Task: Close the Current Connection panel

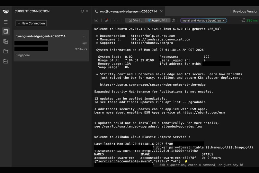Action: click(x=87, y=11)
